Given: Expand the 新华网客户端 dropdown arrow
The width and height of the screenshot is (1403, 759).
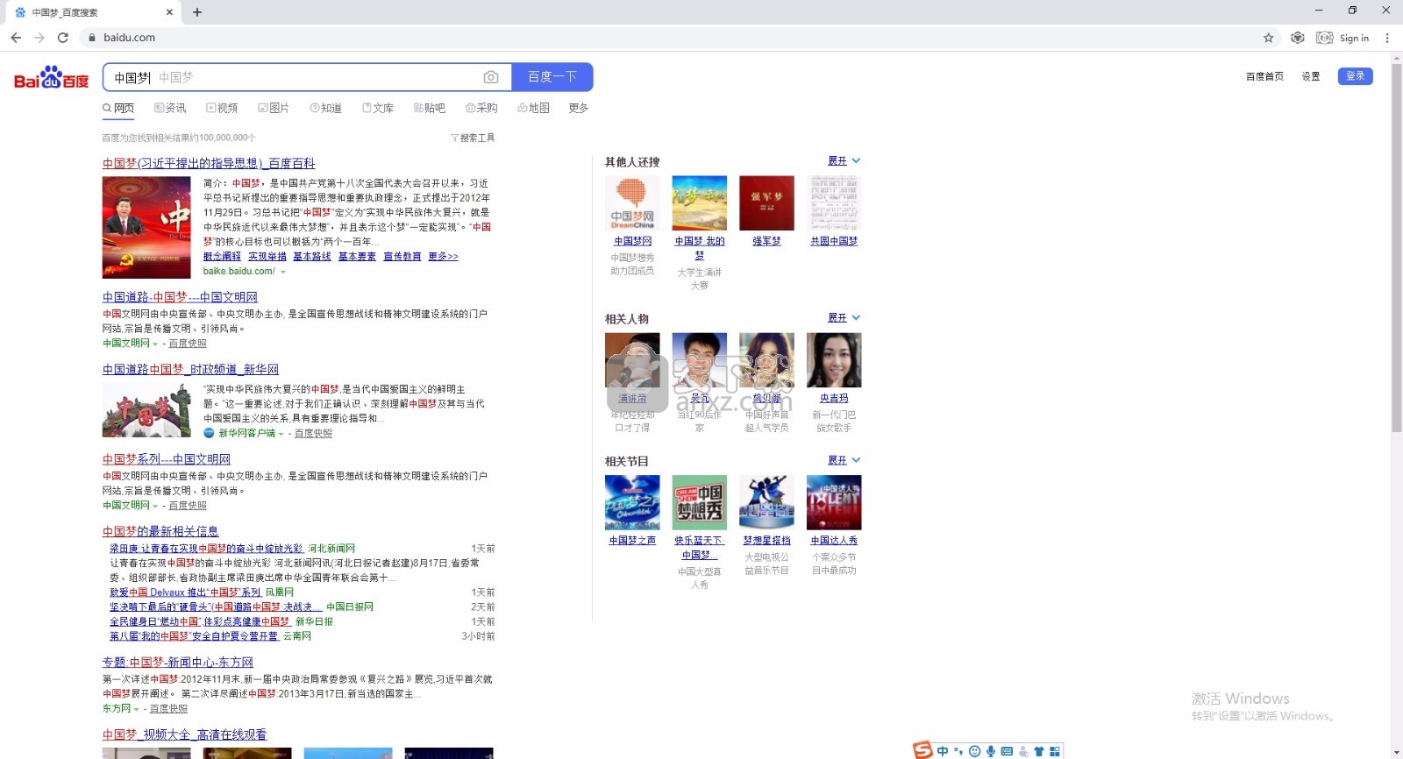Looking at the screenshot, I should pos(281,434).
